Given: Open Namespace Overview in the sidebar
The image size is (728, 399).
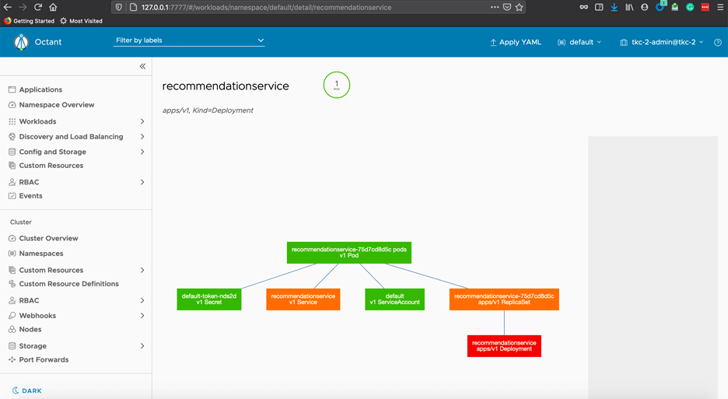Looking at the screenshot, I should (x=57, y=105).
